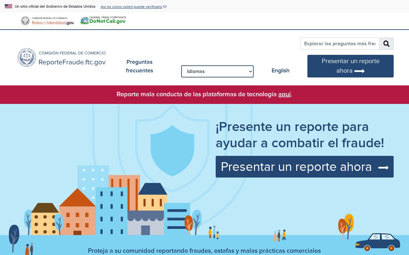Switch site language to English

click(281, 71)
